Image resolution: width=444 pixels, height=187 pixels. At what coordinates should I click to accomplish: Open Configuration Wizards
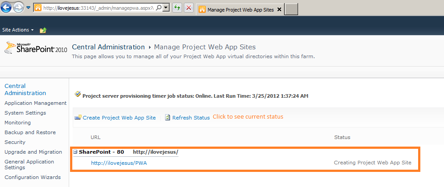pyautogui.click(x=33, y=177)
